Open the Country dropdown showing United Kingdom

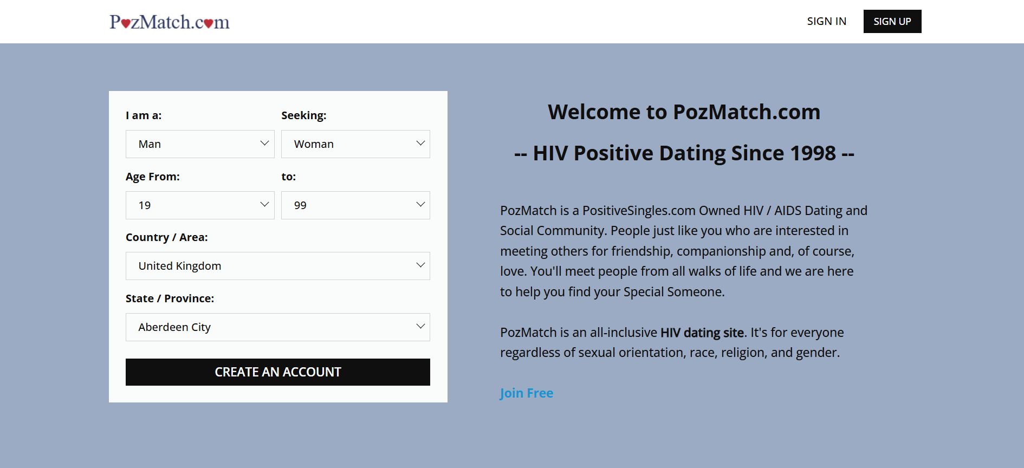click(277, 266)
